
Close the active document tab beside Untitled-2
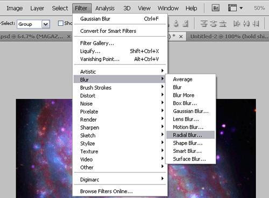point(181,37)
